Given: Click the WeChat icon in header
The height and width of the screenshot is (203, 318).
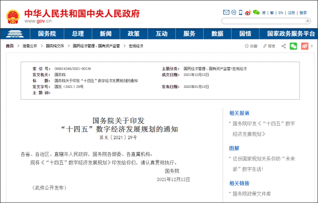Looking at the screenshot, I should [x=256, y=12].
